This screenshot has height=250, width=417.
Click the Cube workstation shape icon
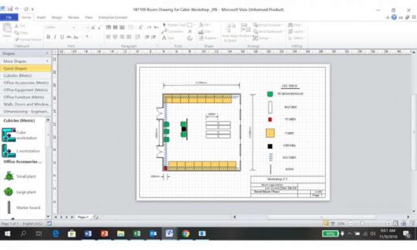pyautogui.click(x=9, y=135)
